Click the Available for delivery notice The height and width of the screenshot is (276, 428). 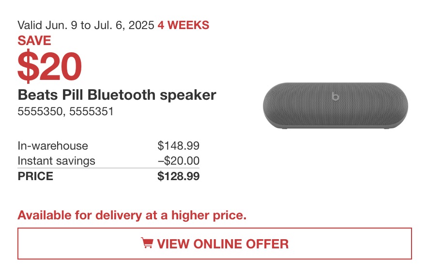[x=132, y=215]
